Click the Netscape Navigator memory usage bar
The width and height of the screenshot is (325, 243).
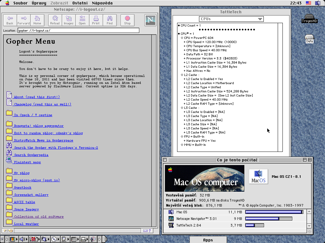click(269, 219)
